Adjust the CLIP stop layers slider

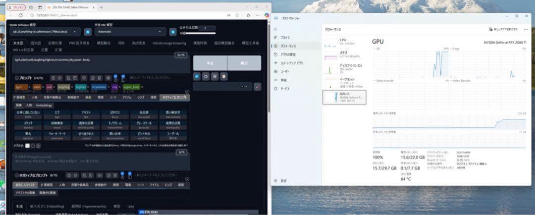[198, 33]
